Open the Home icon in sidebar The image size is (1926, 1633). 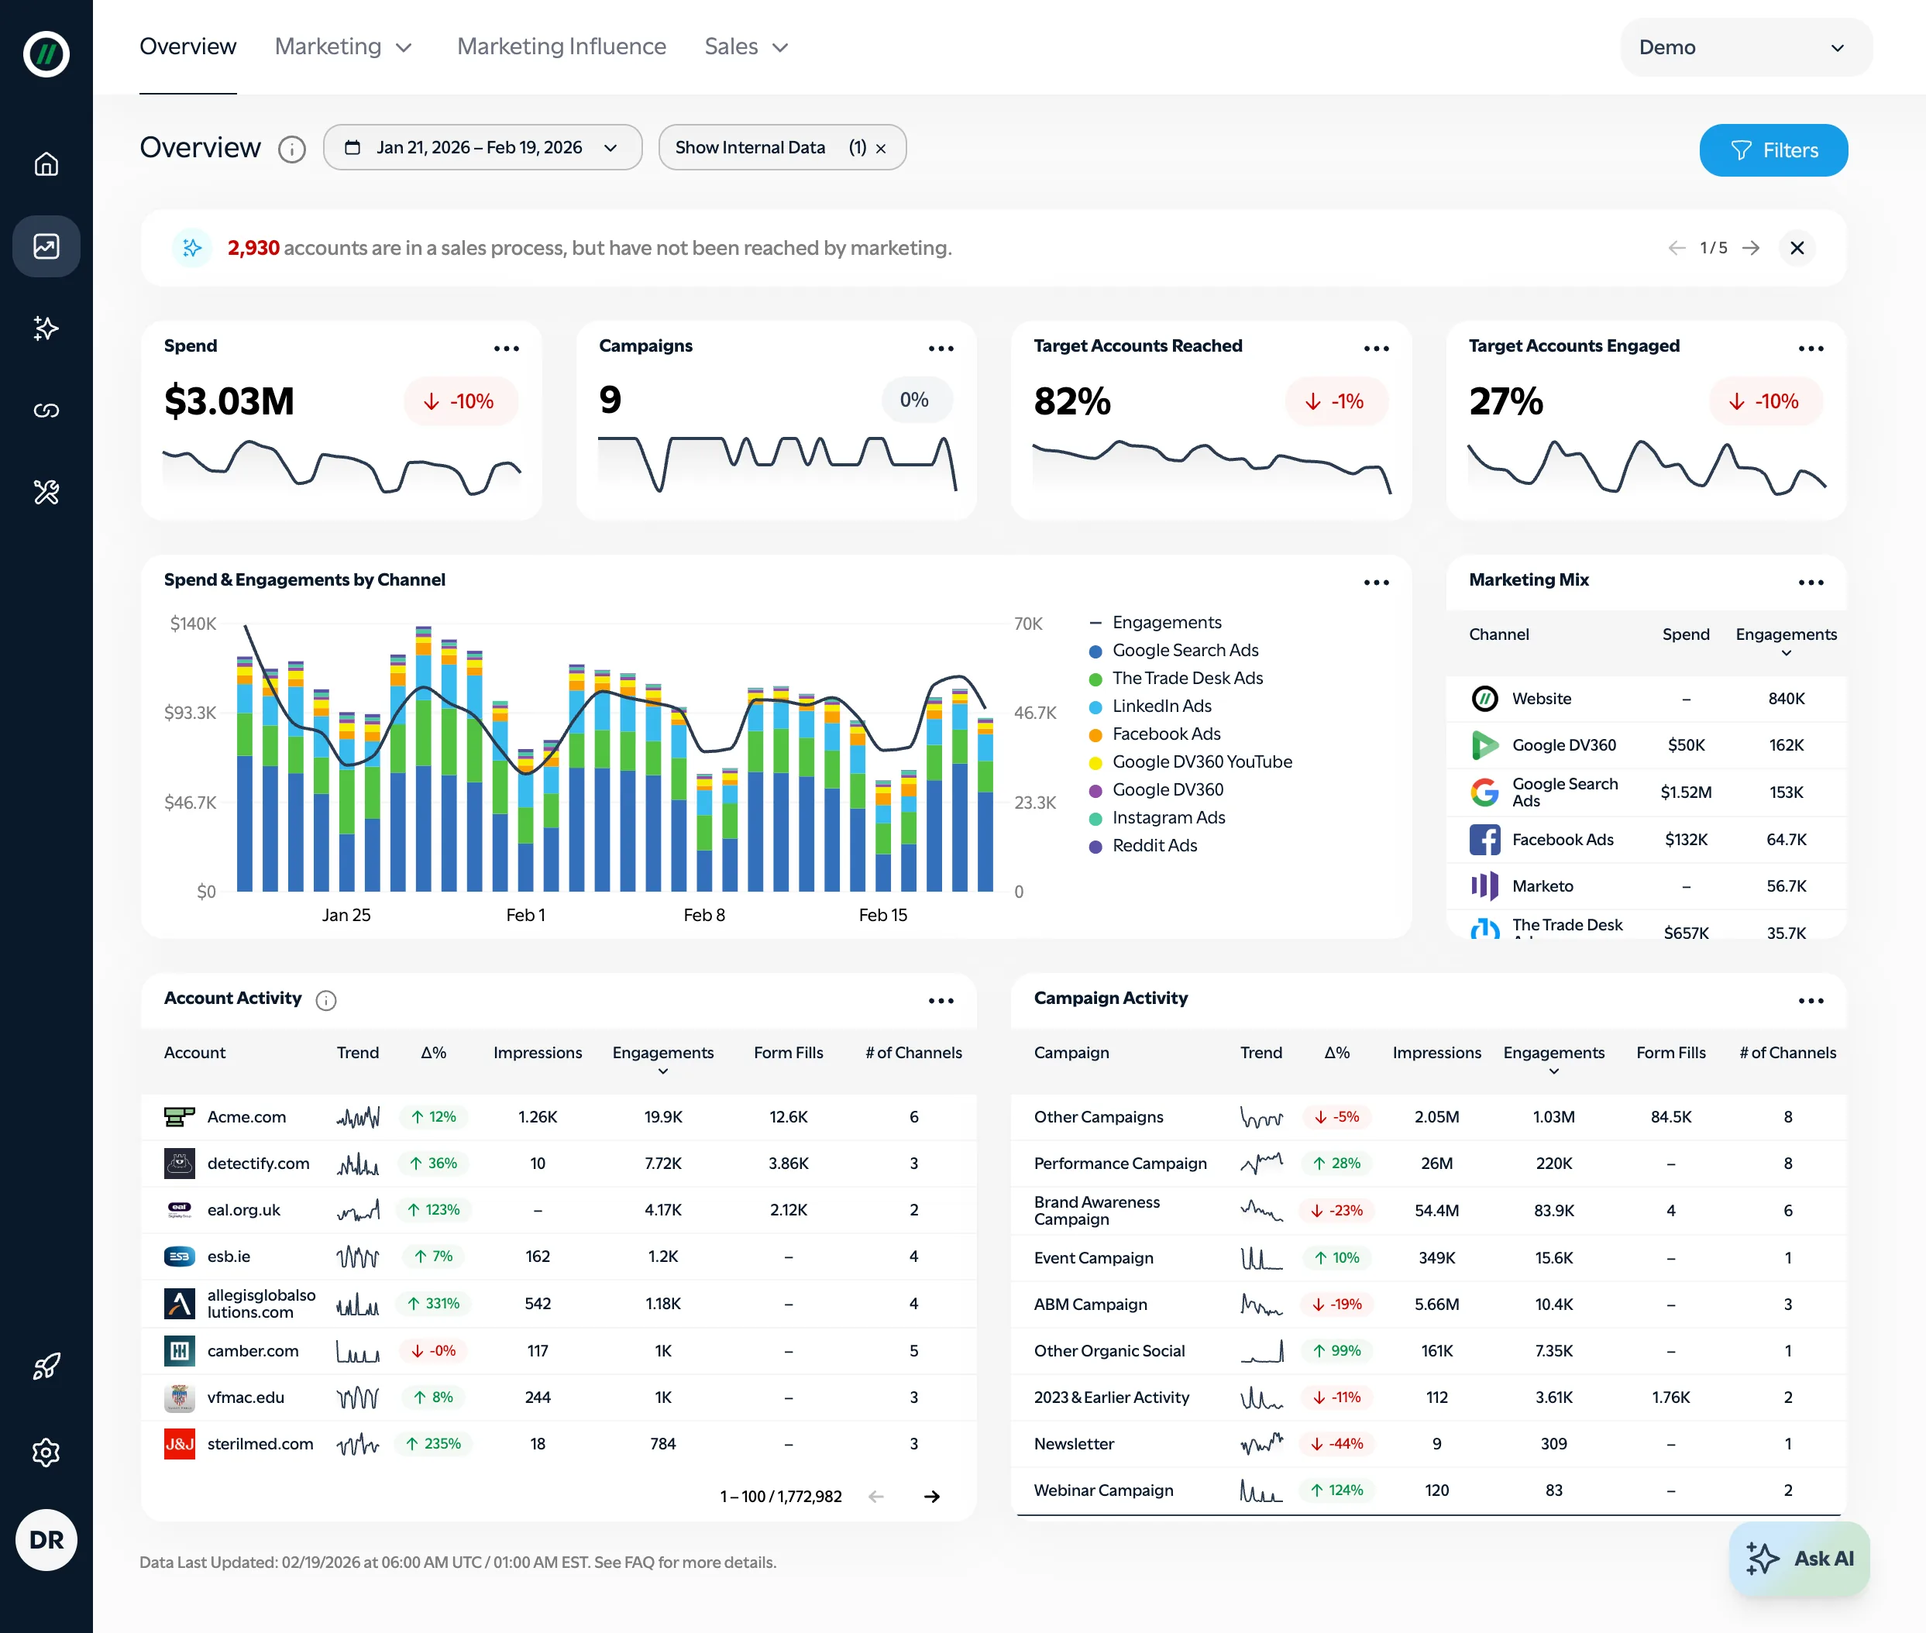pyautogui.click(x=46, y=164)
